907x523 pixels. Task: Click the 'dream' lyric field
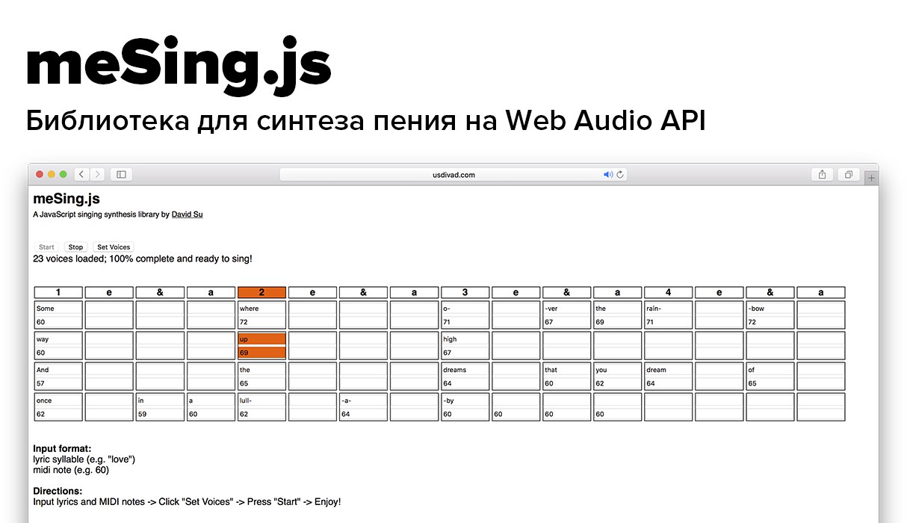click(668, 369)
